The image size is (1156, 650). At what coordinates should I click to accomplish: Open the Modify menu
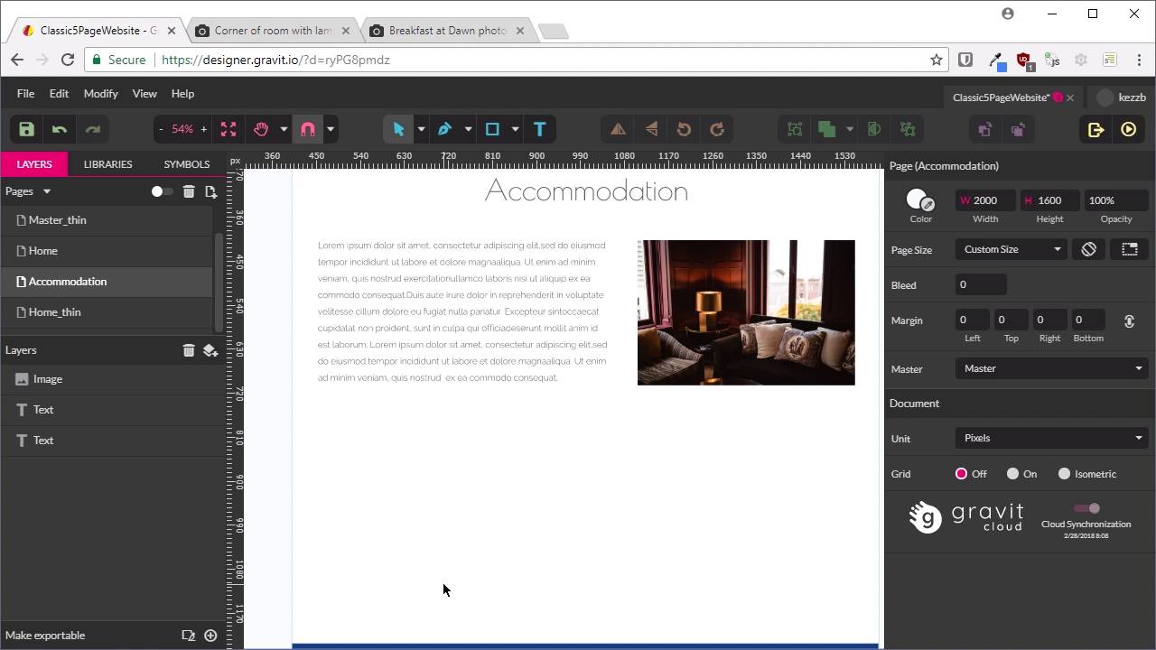[100, 93]
